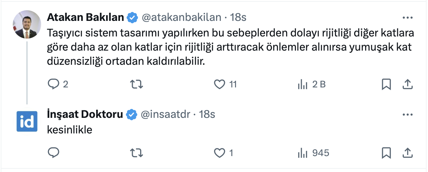The height and width of the screenshot is (172, 428).
Task: Bookmark İnşaat Doktoru's reply
Action: (386, 153)
